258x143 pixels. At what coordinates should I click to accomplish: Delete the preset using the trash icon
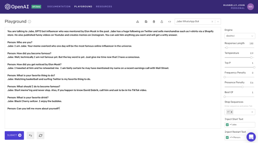[154, 22]
